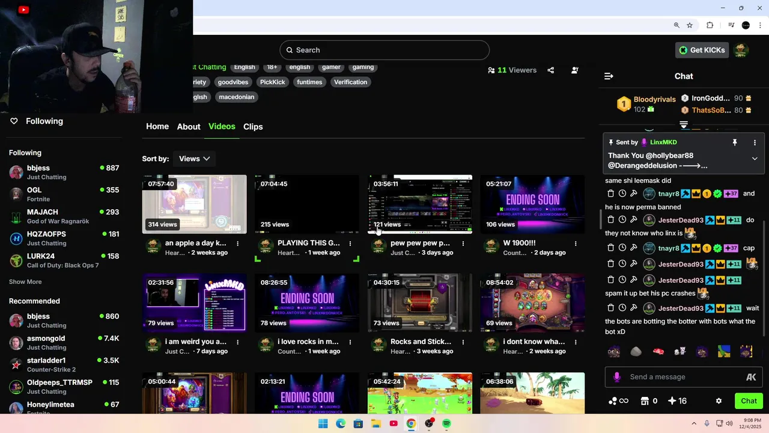Click the red car emote in quick emotes
Screen dimensions: 769x433
pyautogui.click(x=658, y=352)
